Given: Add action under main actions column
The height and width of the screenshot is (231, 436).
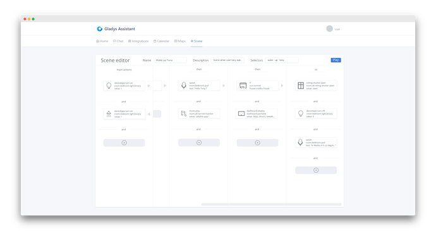Looking at the screenshot, I should pyautogui.click(x=124, y=143).
